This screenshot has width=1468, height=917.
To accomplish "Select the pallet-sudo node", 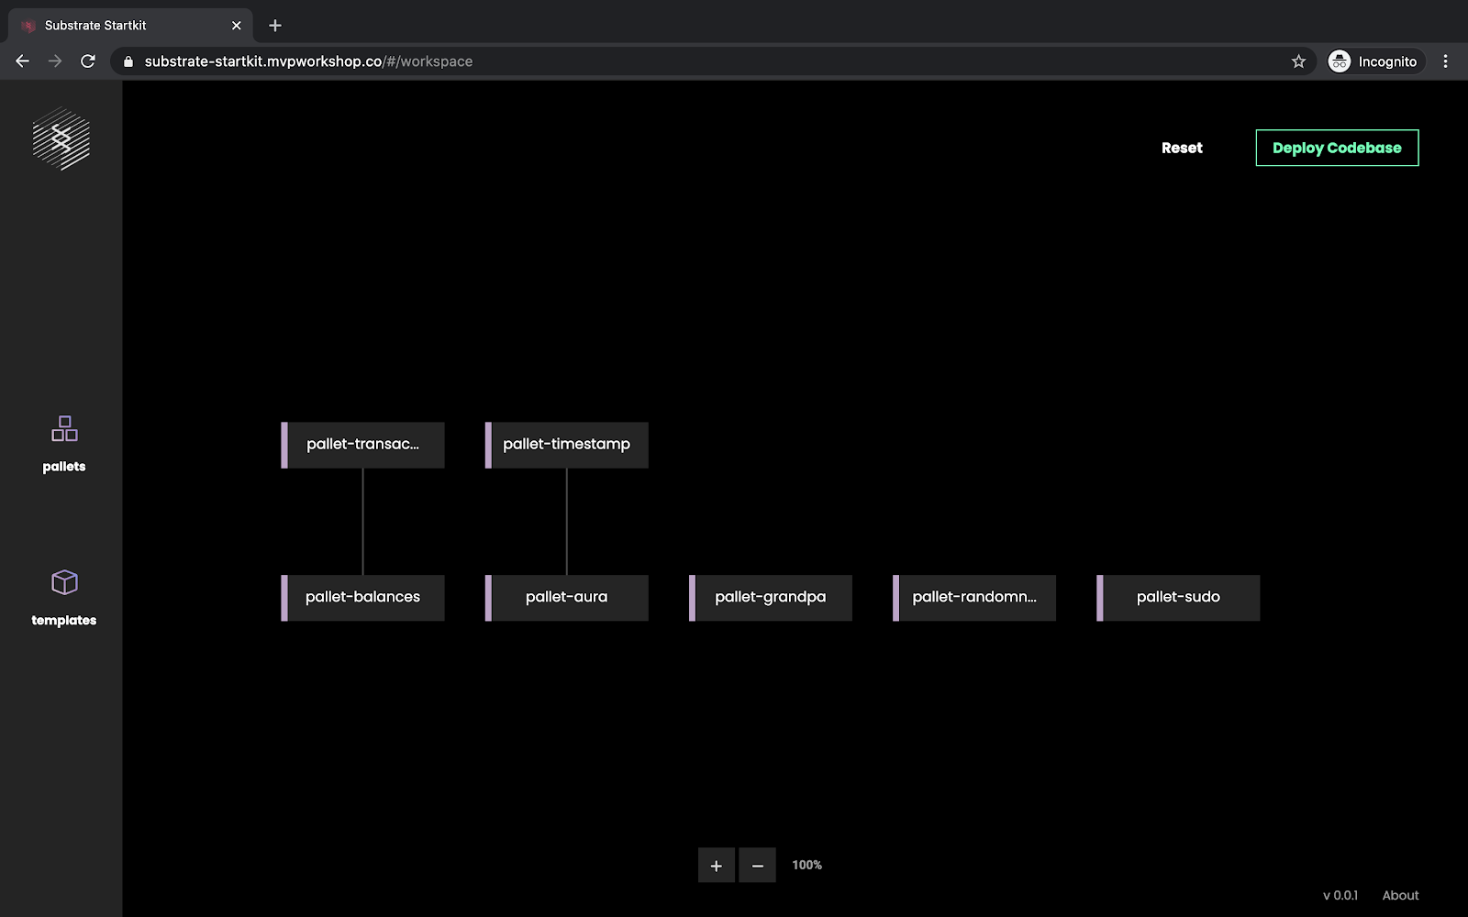I will [x=1178, y=597].
